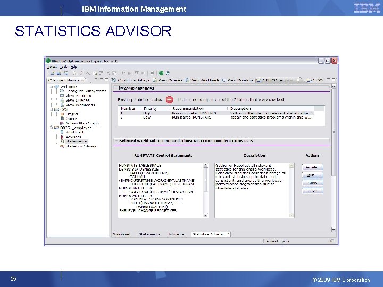Click the Copy action button

(x=312, y=183)
